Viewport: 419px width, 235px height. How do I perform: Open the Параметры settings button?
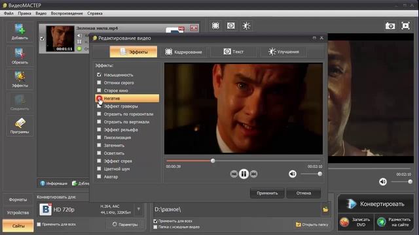[x=125, y=225]
